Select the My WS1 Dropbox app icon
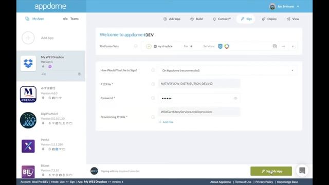Image resolution: width=329 pixels, height=185 pixels. tap(28, 63)
